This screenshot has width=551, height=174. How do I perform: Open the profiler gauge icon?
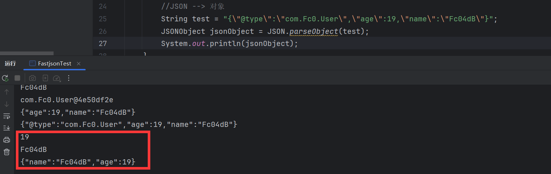57,78
